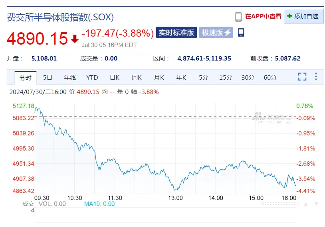Click the down triangle at the volume panel
The width and height of the screenshot is (325, 227).
point(316,204)
